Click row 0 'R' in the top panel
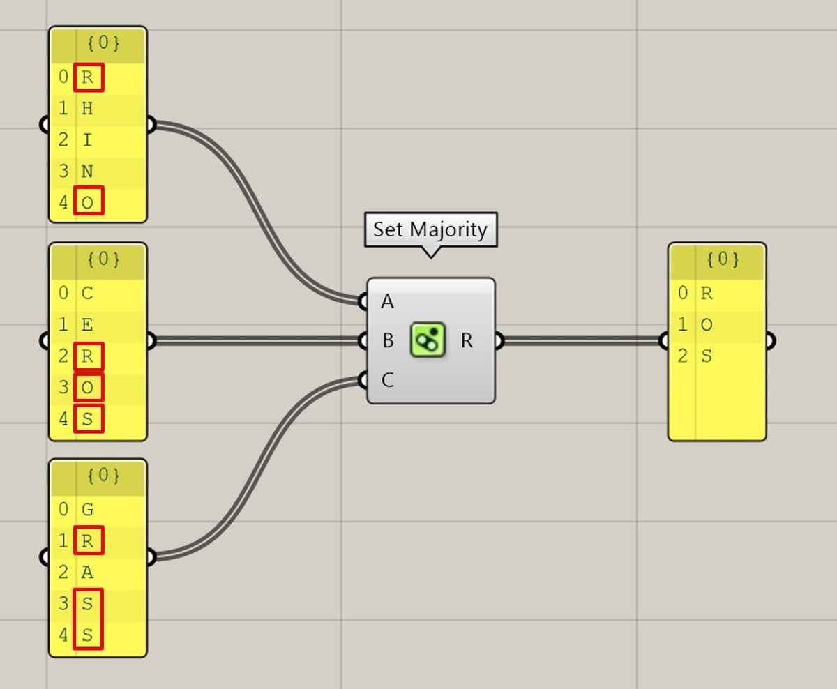Image resolution: width=837 pixels, height=689 pixels. [98, 77]
